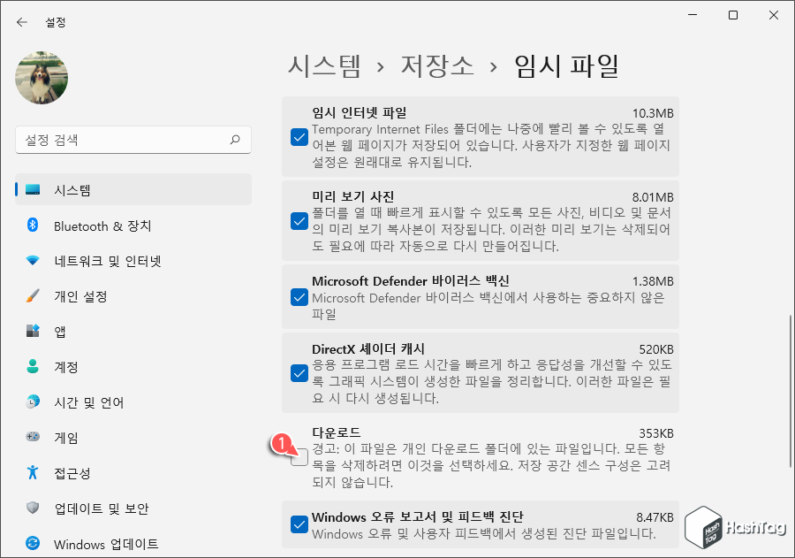Toggle off 미리 보기 사진 option

299,221
